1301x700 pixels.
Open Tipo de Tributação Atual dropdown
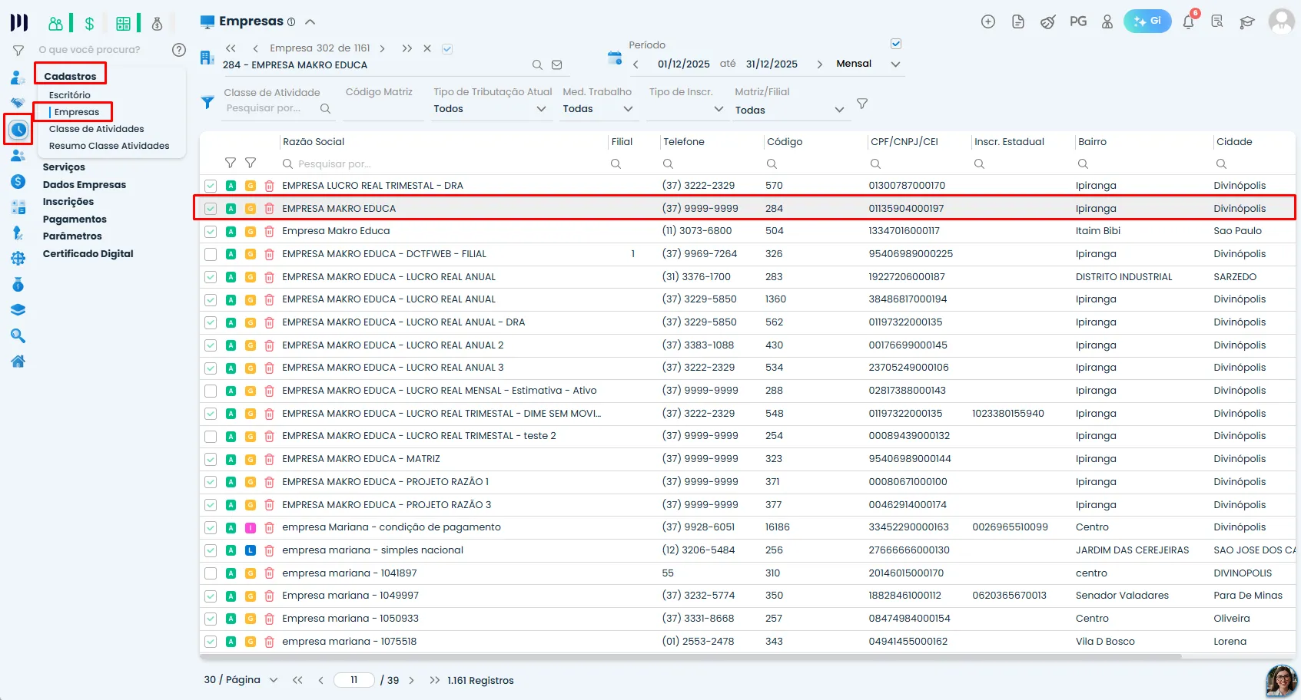click(x=490, y=109)
